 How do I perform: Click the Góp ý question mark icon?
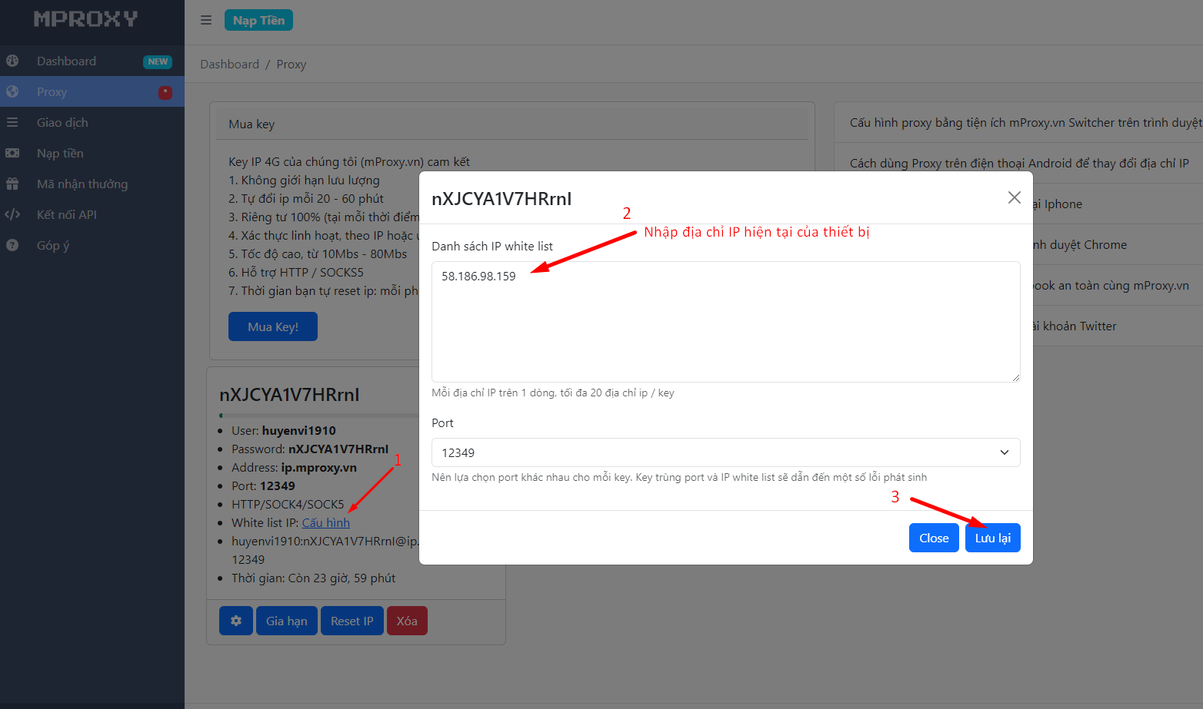tap(12, 245)
